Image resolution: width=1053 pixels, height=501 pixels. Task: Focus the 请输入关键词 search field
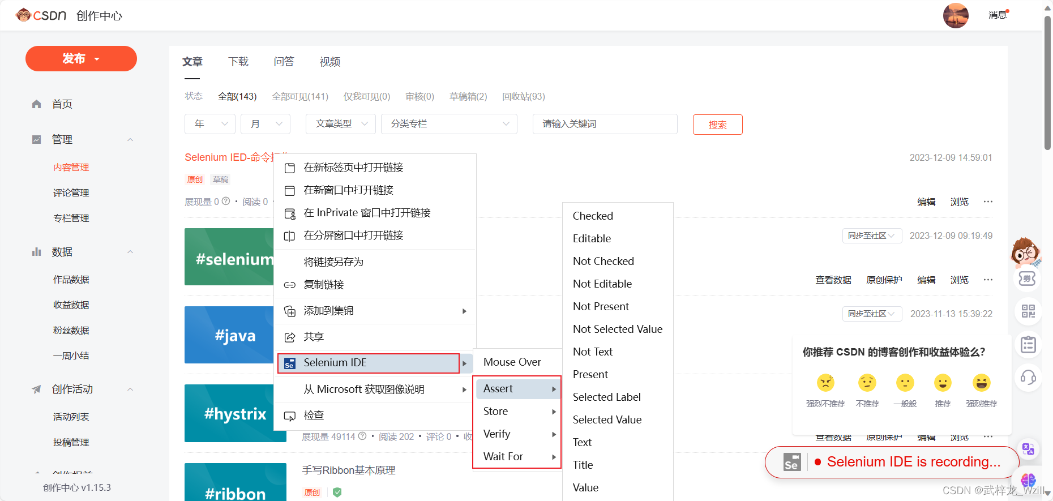coord(605,124)
